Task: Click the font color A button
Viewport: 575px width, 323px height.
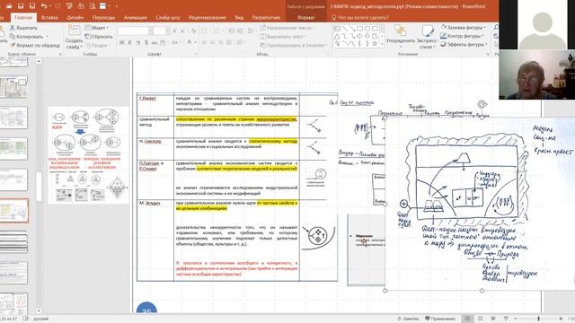Action: 190,42
